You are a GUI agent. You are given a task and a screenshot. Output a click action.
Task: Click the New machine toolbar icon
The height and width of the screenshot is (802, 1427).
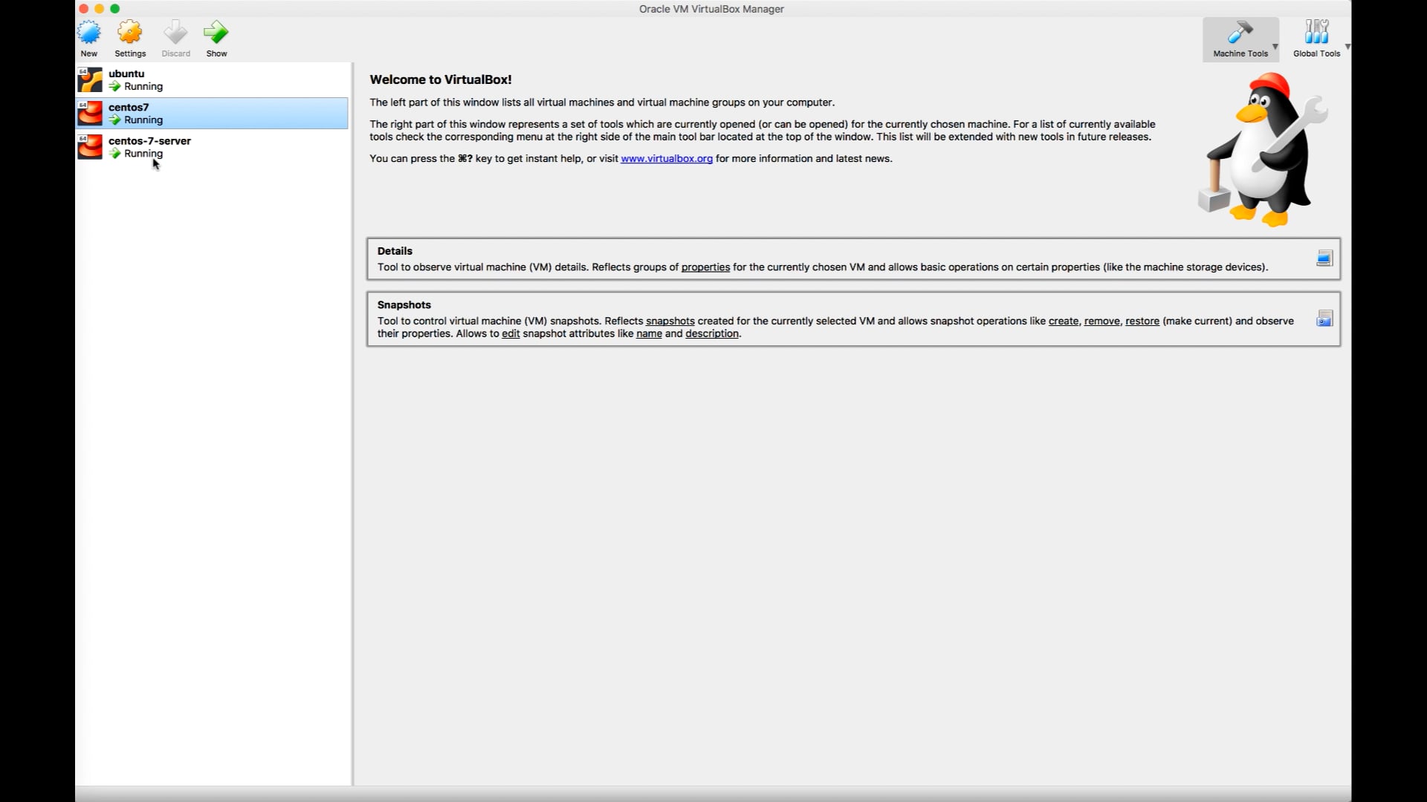pos(89,33)
